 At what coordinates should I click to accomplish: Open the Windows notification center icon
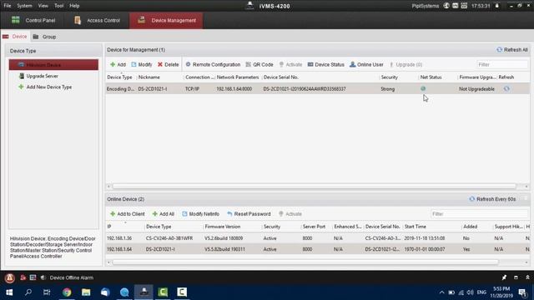[x=522, y=292]
